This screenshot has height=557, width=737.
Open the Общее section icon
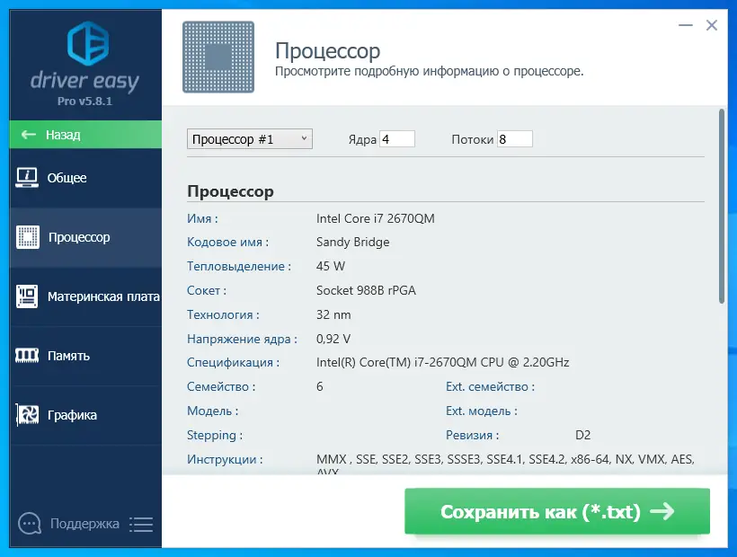tap(27, 177)
